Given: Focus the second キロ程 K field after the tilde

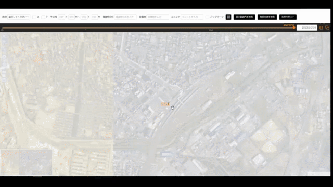Looking at the screenshot, I should (x=84, y=17).
